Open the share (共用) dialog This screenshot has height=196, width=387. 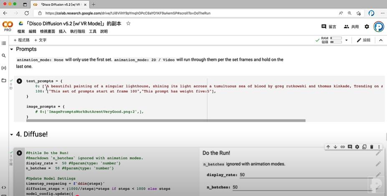pyautogui.click(x=351, y=27)
